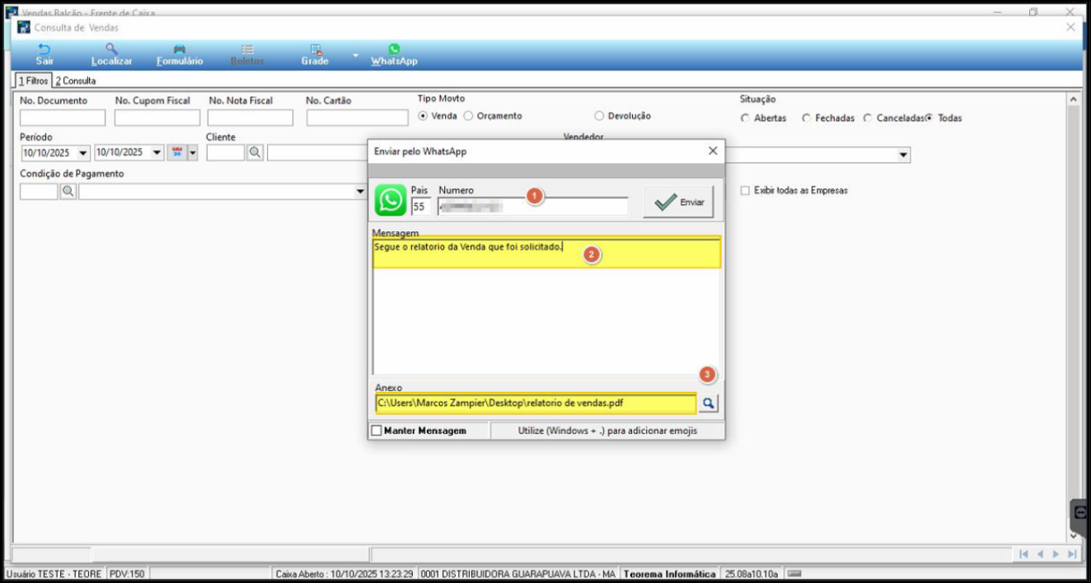Viewport: 1091px width, 583px height.
Task: Open the start date Período dropdown
Action: [x=83, y=153]
